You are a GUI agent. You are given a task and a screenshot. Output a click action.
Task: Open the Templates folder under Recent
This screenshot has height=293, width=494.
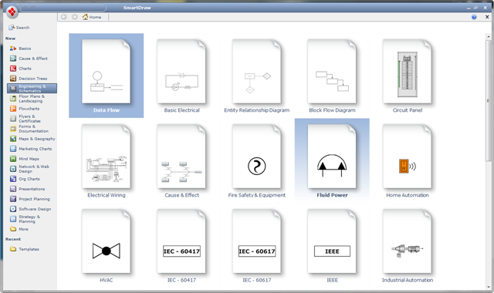coord(24,249)
